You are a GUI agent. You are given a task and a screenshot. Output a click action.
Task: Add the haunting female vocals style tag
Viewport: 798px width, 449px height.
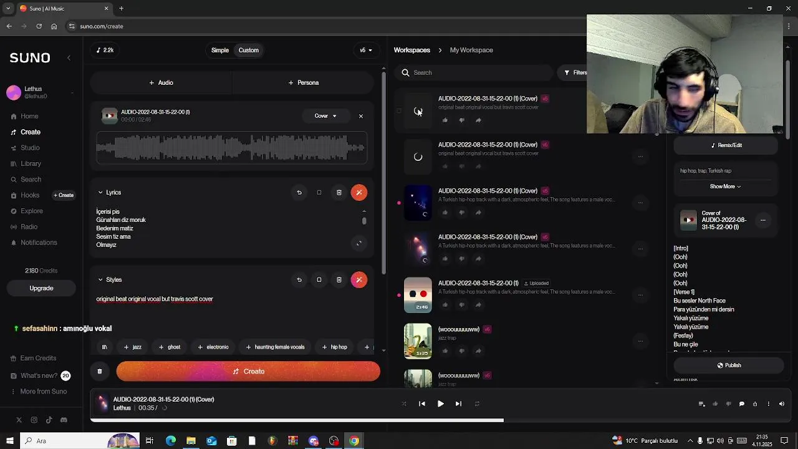coord(275,347)
